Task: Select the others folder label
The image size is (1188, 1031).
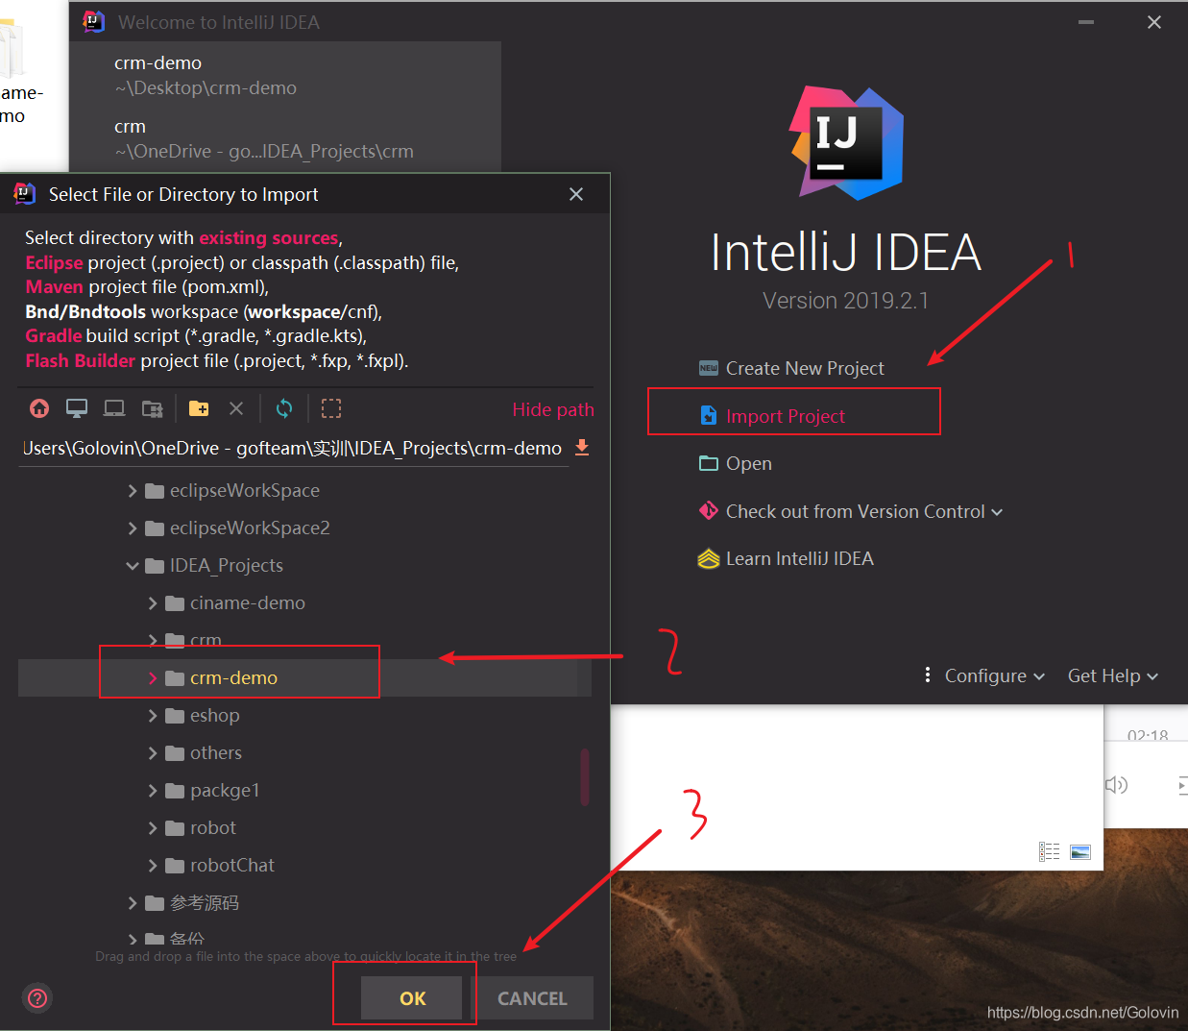Action: [x=216, y=753]
